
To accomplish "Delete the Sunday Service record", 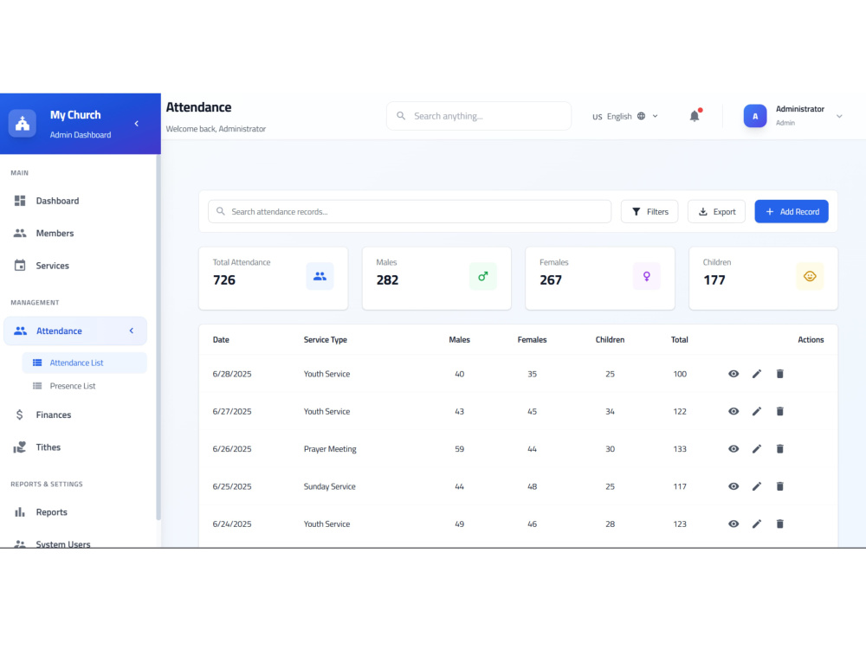I will click(780, 486).
